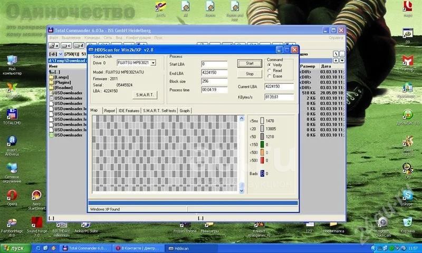
Task: Click the Start LBA input field
Action: point(215,64)
